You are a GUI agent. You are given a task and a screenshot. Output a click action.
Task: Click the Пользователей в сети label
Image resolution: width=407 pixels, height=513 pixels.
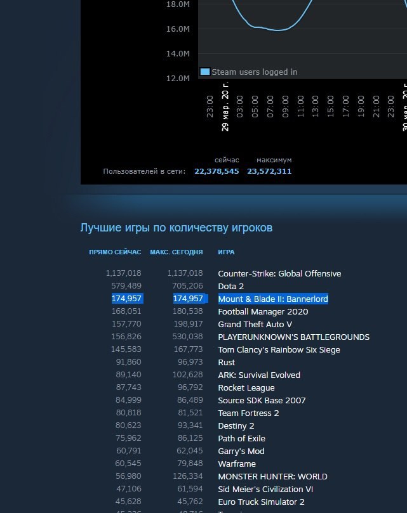[144, 171]
